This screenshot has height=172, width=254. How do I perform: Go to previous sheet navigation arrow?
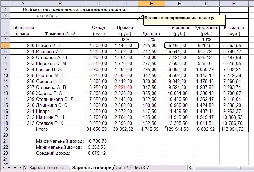tap(9, 168)
